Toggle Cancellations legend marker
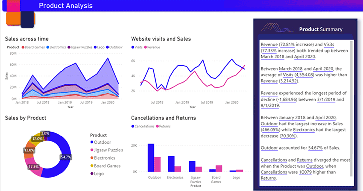 (x=133, y=126)
